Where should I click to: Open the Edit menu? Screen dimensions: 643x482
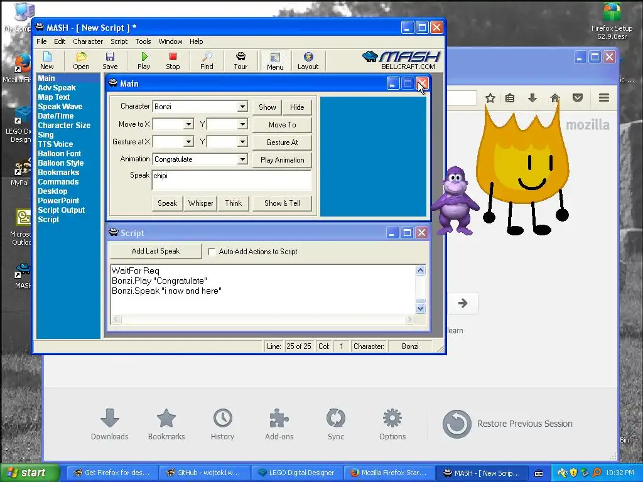pos(60,41)
